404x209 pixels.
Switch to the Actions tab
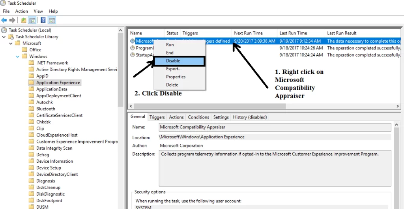(176, 117)
